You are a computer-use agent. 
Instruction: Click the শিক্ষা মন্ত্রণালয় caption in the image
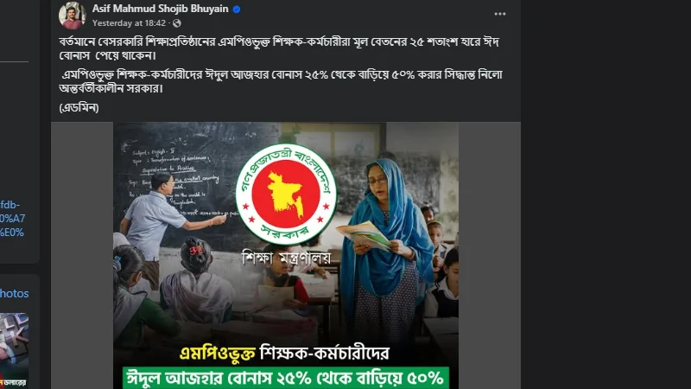click(x=286, y=258)
